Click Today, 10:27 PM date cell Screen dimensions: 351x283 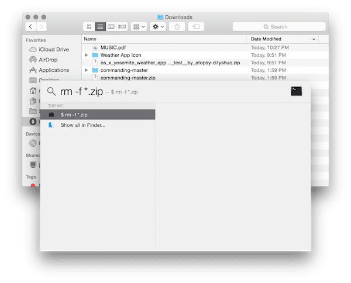pos(270,47)
